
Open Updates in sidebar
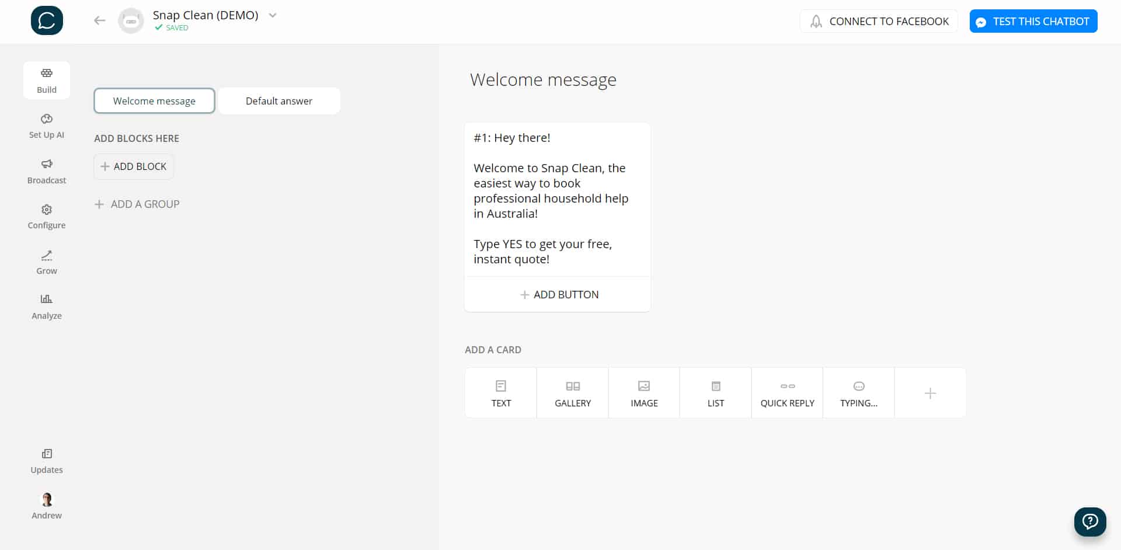[47, 461]
